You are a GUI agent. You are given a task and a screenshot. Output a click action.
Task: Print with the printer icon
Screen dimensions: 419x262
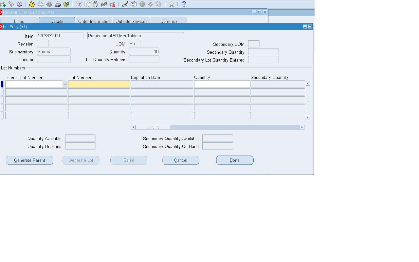click(58, 4)
